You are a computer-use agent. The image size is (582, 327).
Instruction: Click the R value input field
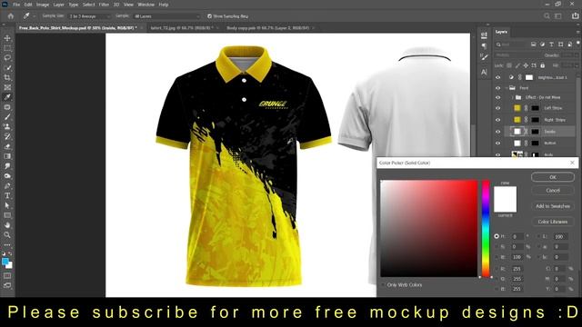click(517, 269)
